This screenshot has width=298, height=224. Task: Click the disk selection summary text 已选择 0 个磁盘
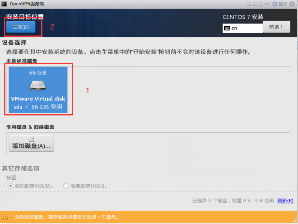click(210, 201)
